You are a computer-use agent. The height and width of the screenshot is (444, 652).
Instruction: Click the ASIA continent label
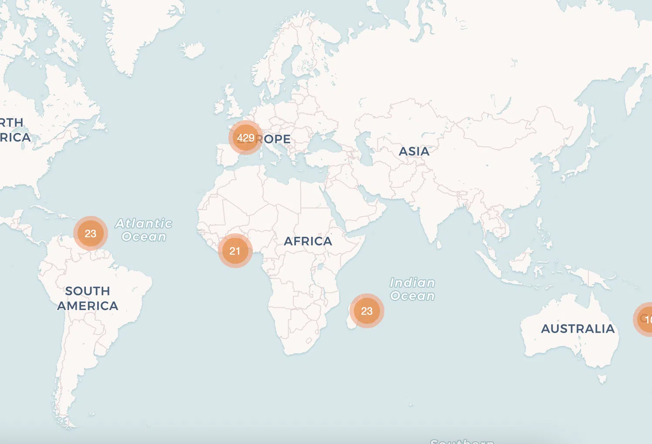(414, 151)
